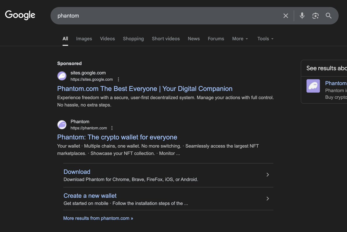Click the Phantom result ghost favicon

[x=62, y=125]
